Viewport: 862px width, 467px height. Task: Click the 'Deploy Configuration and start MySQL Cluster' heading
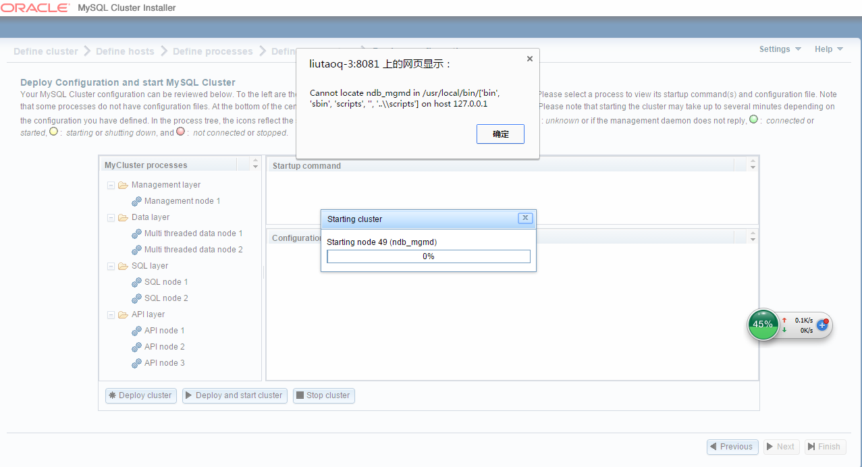pyautogui.click(x=128, y=82)
